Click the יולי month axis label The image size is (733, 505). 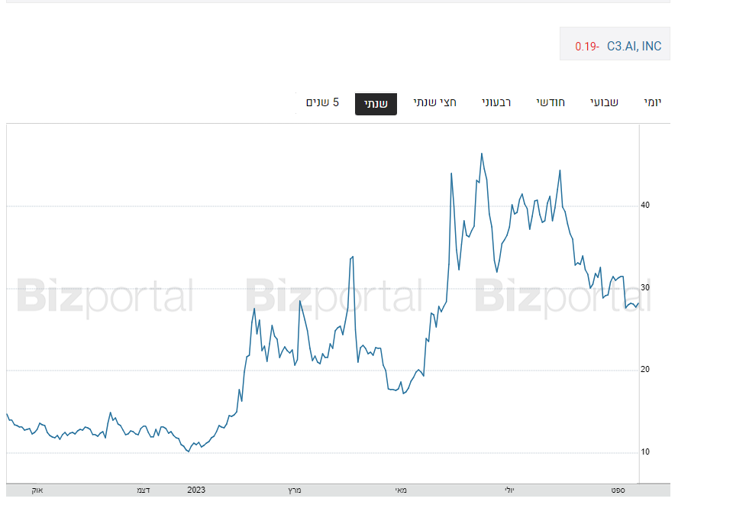[x=509, y=490]
